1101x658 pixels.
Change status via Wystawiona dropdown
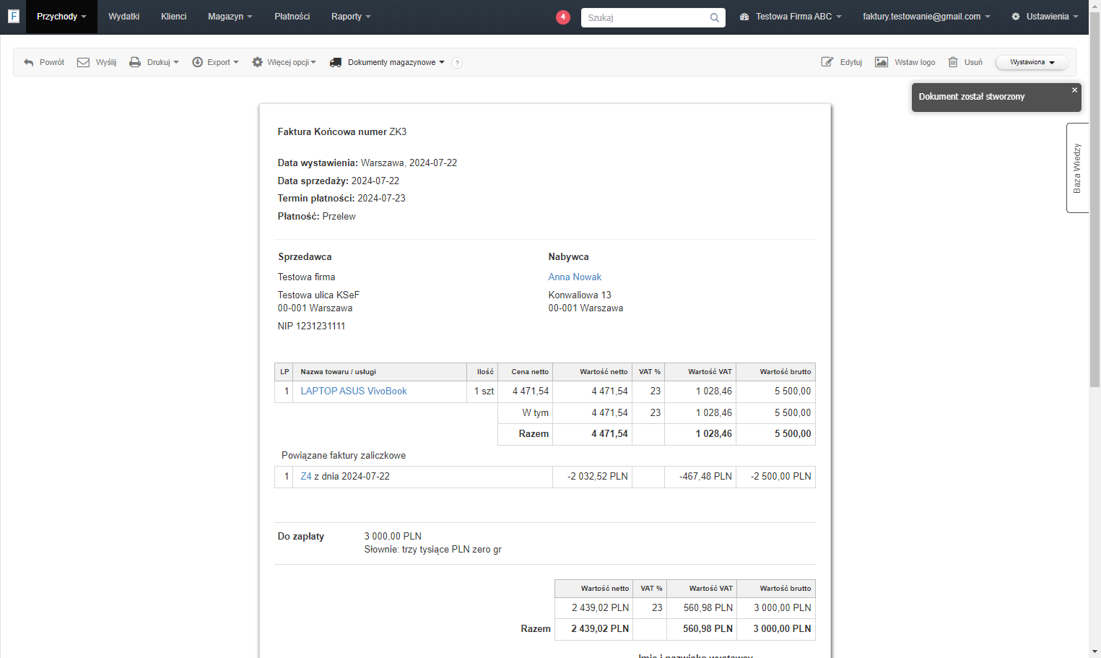tap(1032, 62)
